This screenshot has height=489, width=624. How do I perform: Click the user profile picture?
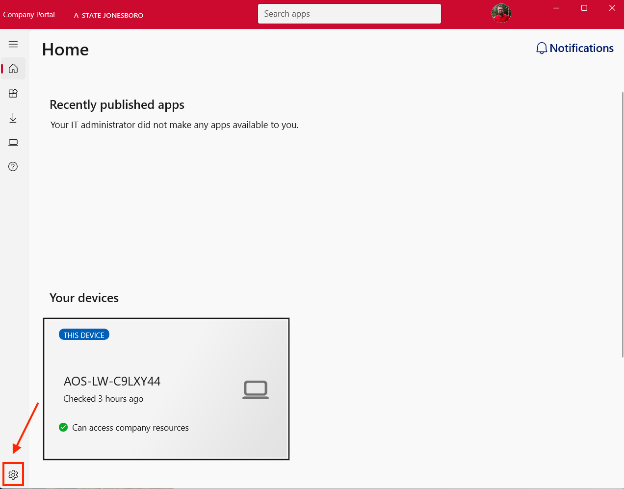click(501, 13)
